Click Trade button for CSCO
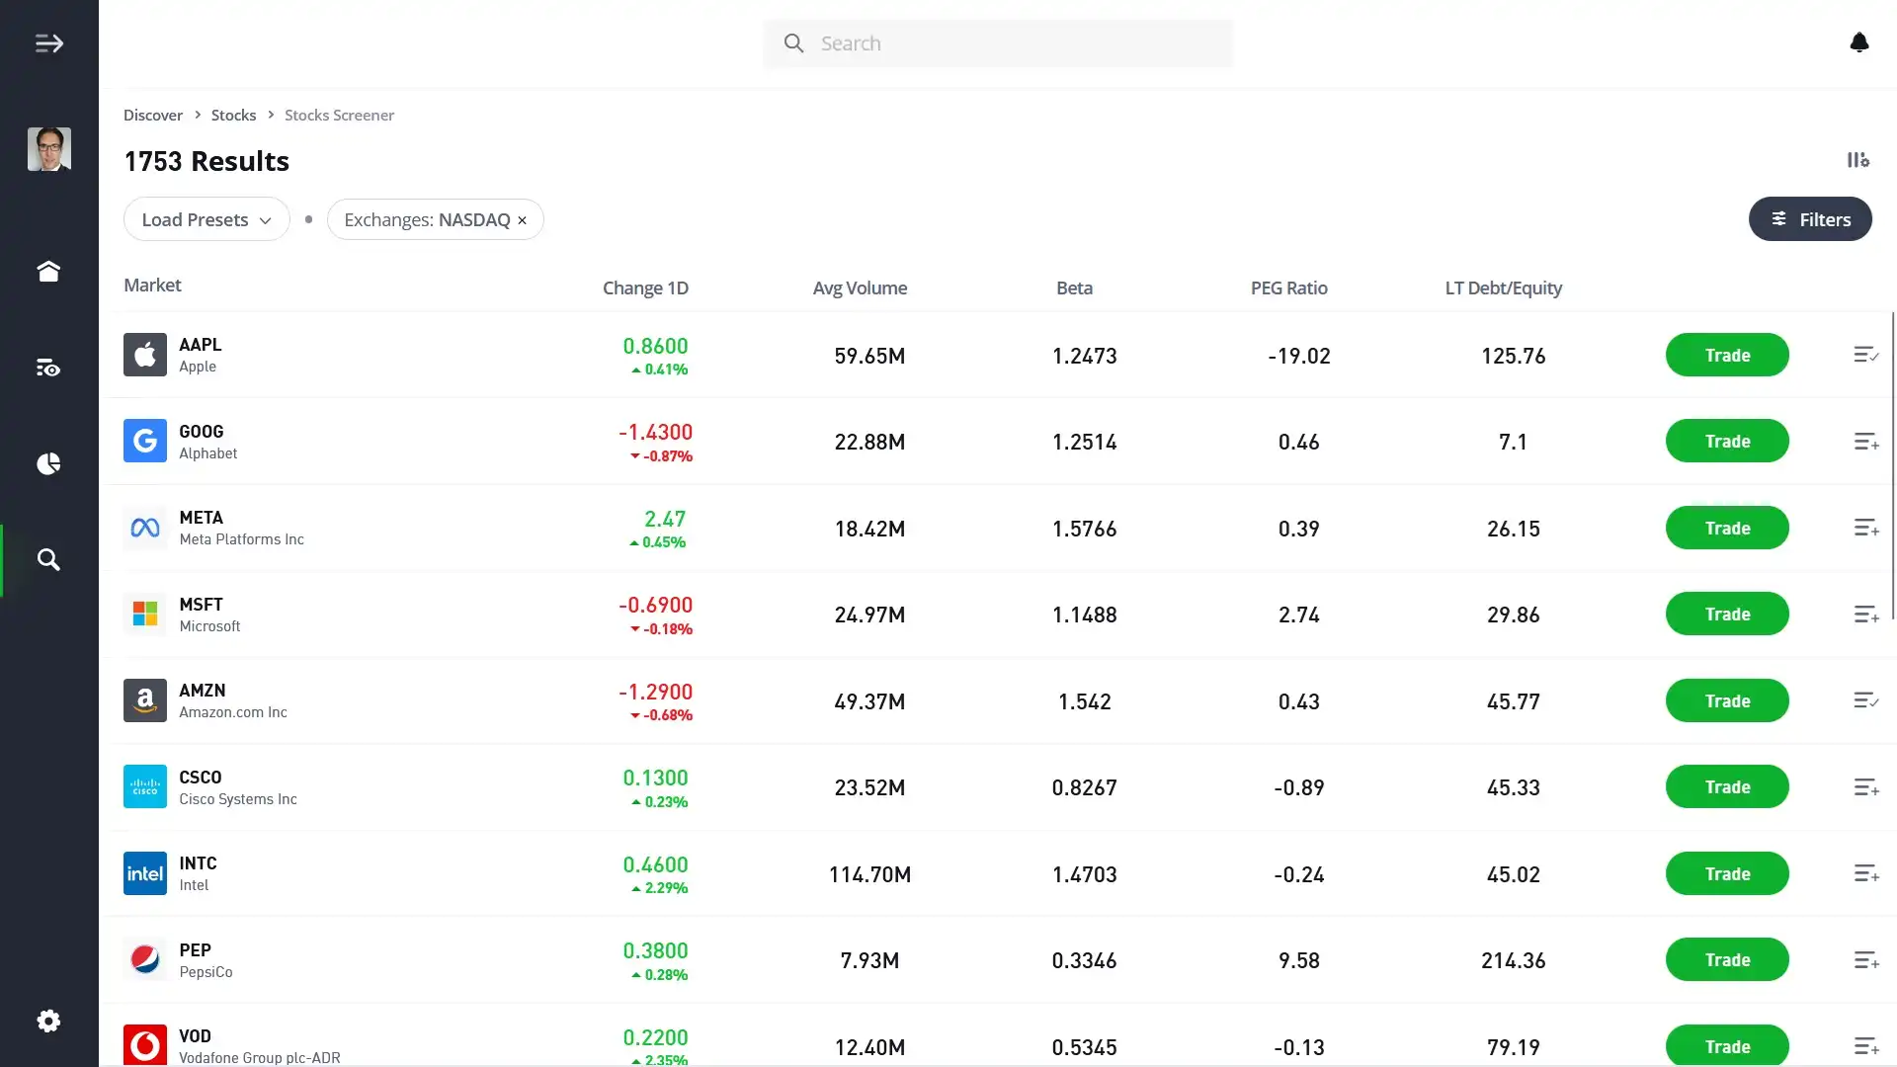Image resolution: width=1897 pixels, height=1067 pixels. 1727,787
